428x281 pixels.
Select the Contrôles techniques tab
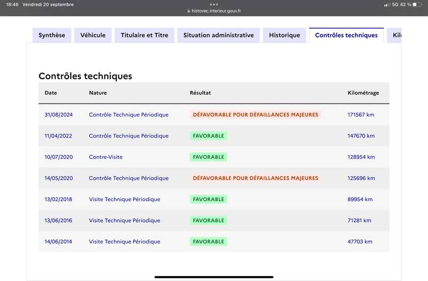click(346, 35)
